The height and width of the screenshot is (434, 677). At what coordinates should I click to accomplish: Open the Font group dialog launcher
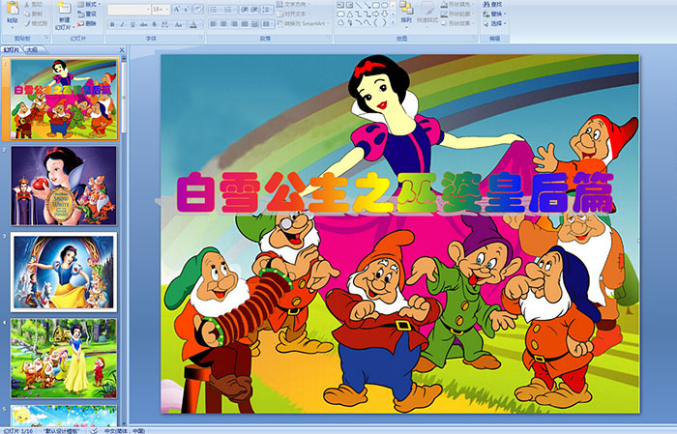201,38
